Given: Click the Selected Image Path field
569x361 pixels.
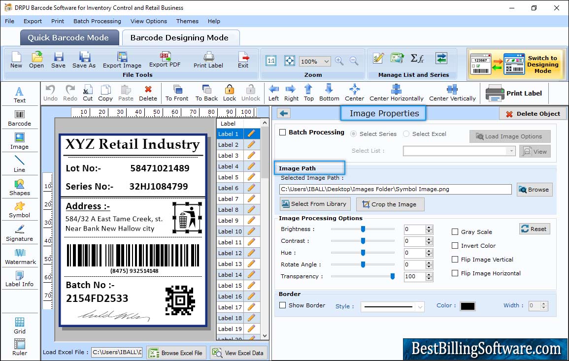Looking at the screenshot, I should [395, 190].
